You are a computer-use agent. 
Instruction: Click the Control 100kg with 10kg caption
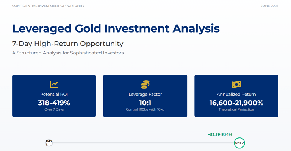point(145,109)
